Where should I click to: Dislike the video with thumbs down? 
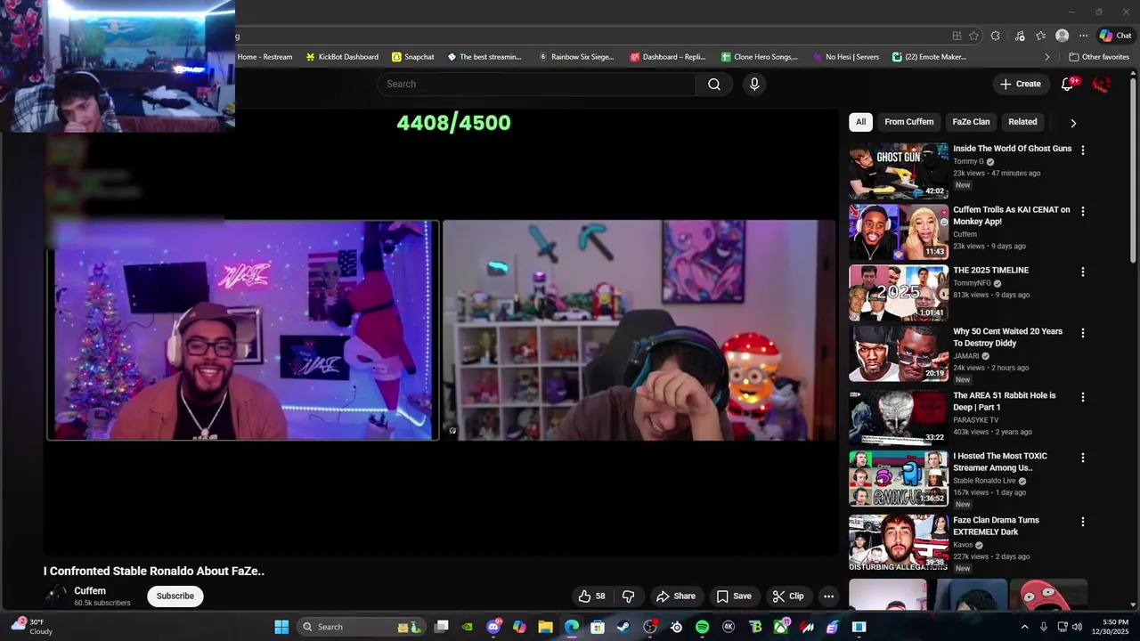tap(628, 596)
